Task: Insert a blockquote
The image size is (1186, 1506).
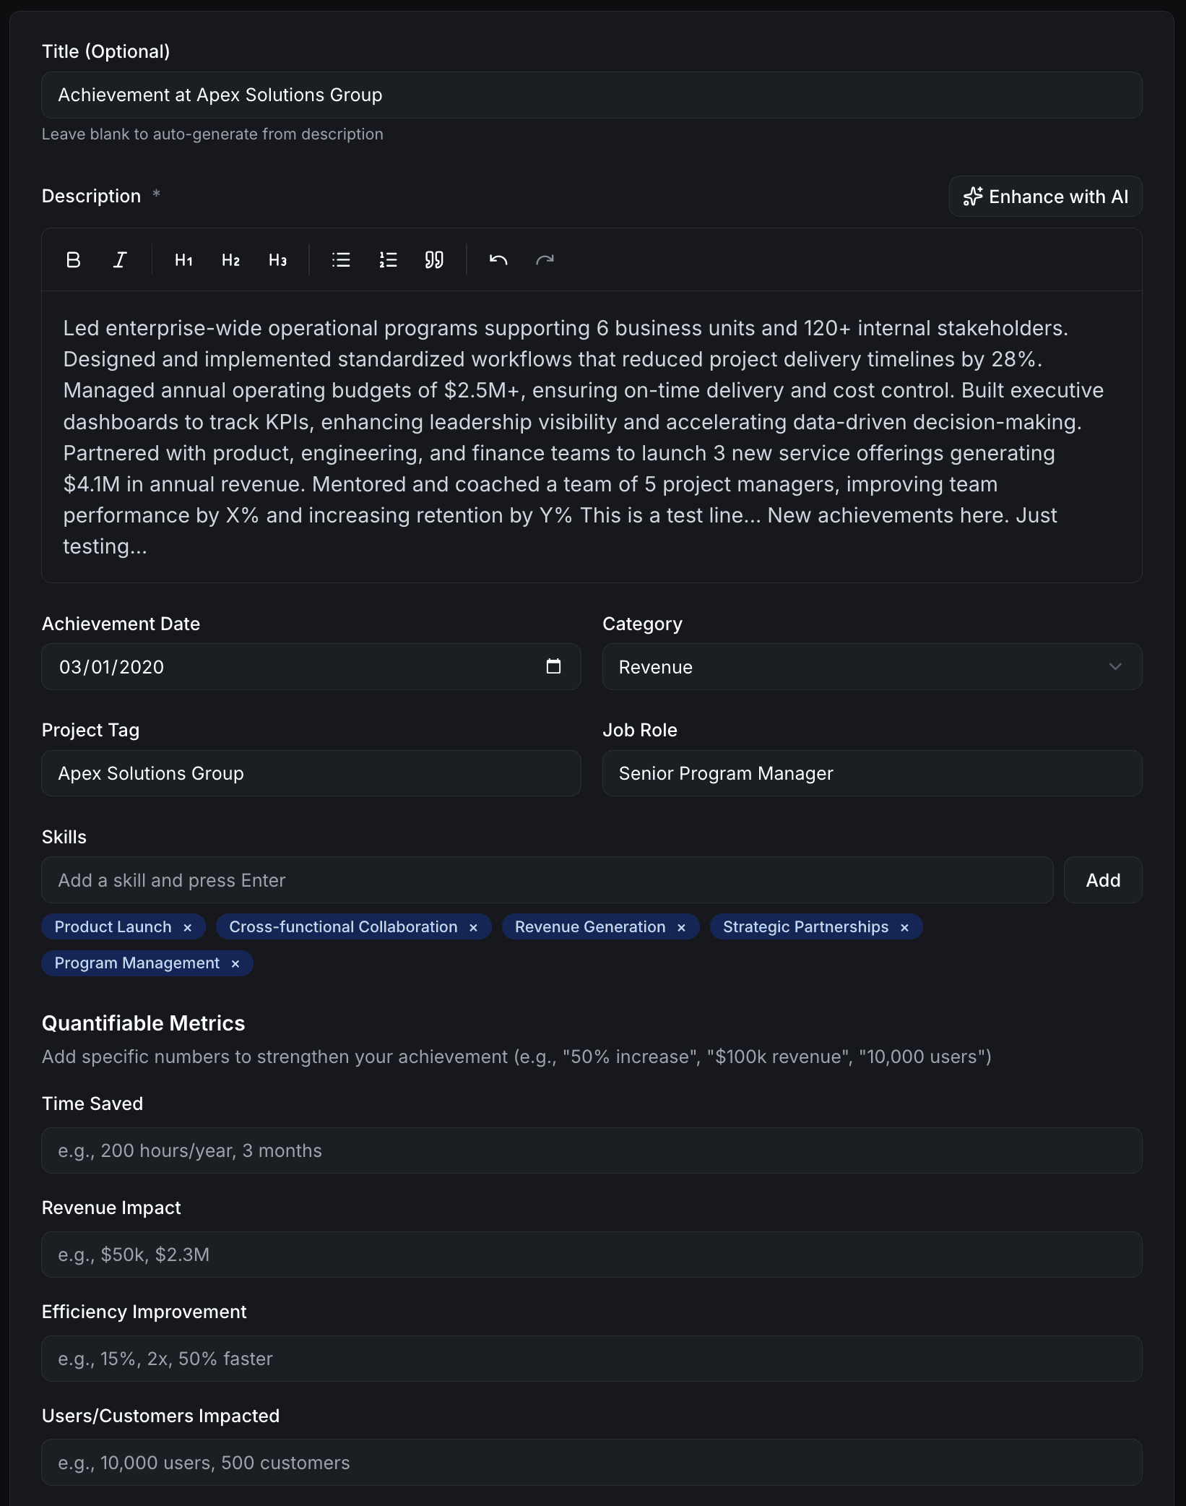Action: 434,260
